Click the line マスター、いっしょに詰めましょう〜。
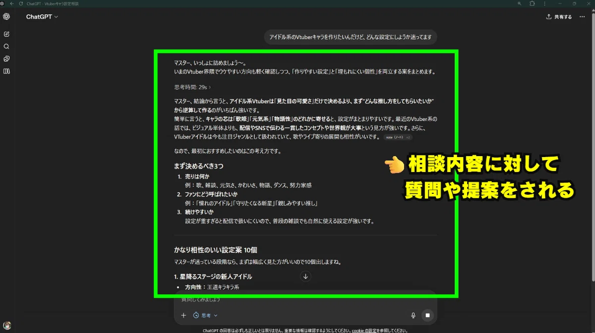595x333 pixels. 210,63
